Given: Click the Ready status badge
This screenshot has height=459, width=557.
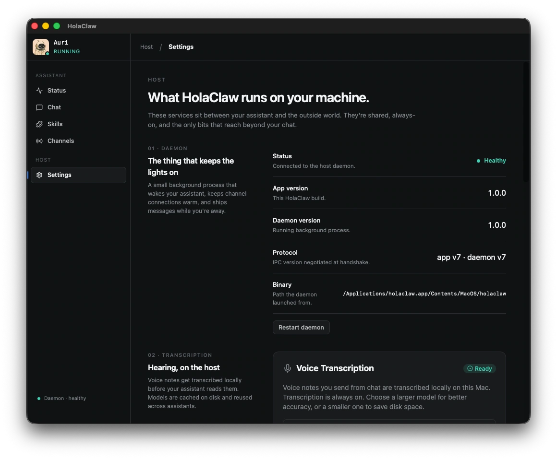Looking at the screenshot, I should 480,368.
